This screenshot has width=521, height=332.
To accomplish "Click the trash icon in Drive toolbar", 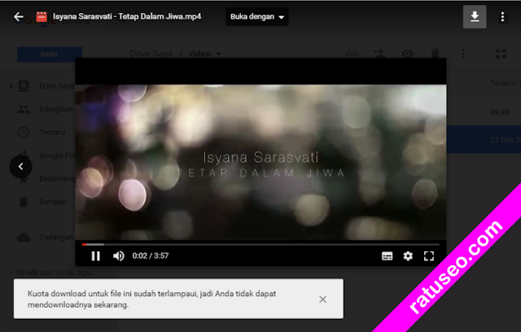I will pyautogui.click(x=436, y=54).
